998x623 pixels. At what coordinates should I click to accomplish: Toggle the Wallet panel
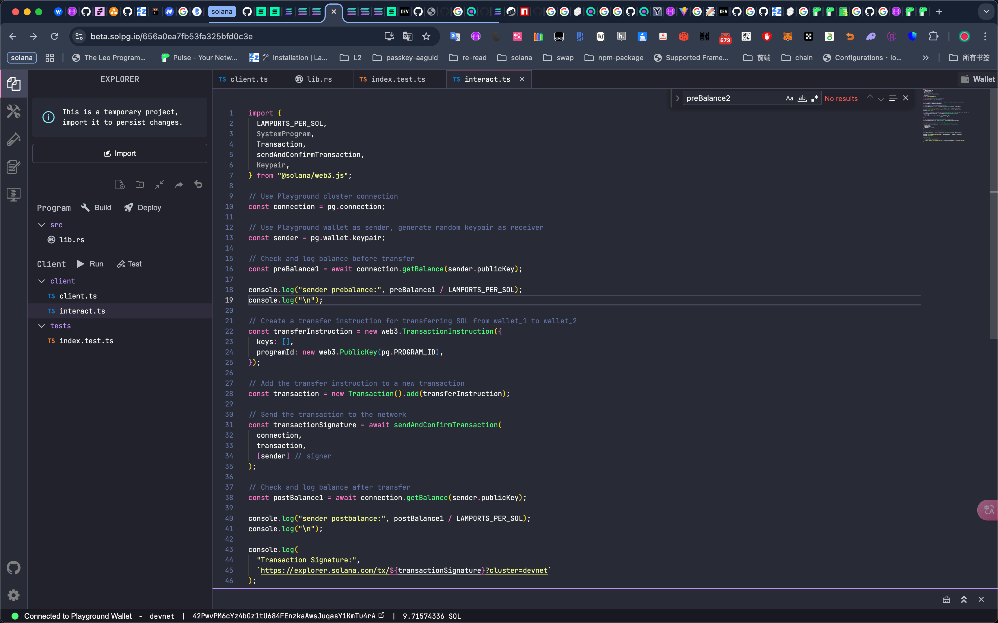978,79
